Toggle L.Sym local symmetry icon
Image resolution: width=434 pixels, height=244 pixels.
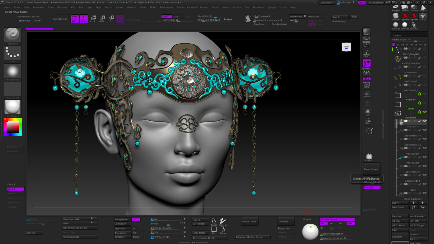(366, 72)
